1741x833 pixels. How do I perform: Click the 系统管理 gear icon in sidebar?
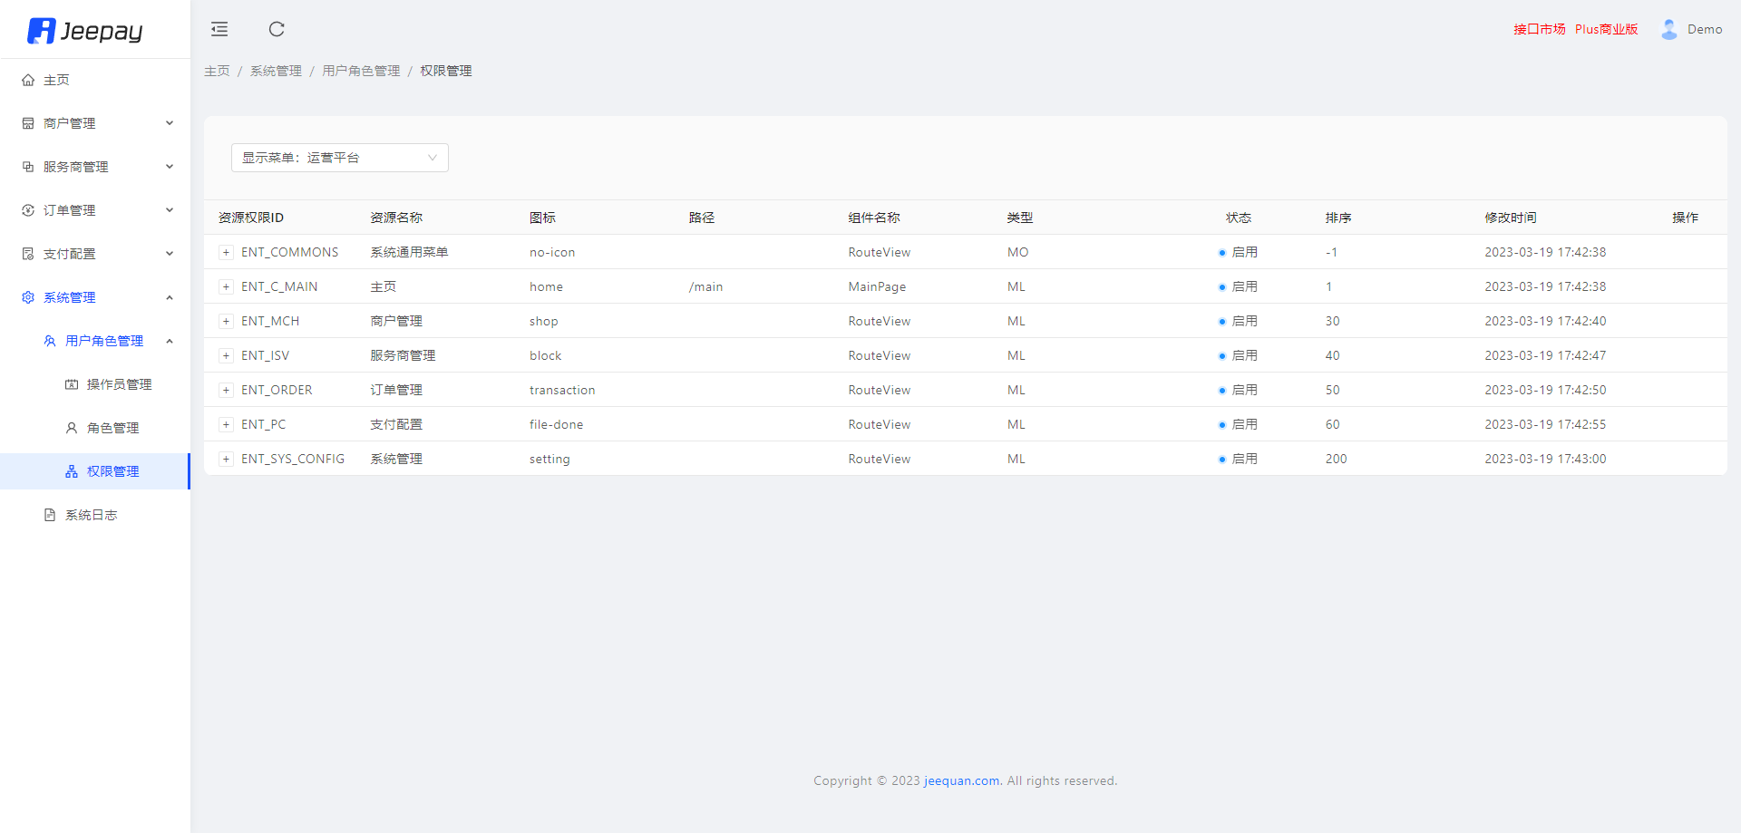28,297
